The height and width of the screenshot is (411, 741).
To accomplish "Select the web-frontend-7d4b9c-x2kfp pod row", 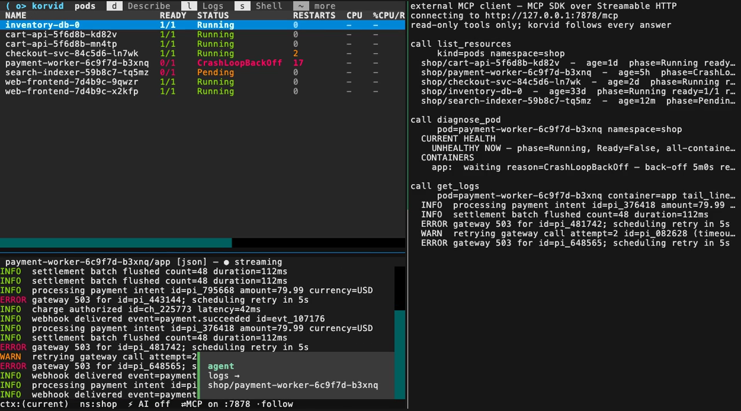I will click(203, 91).
